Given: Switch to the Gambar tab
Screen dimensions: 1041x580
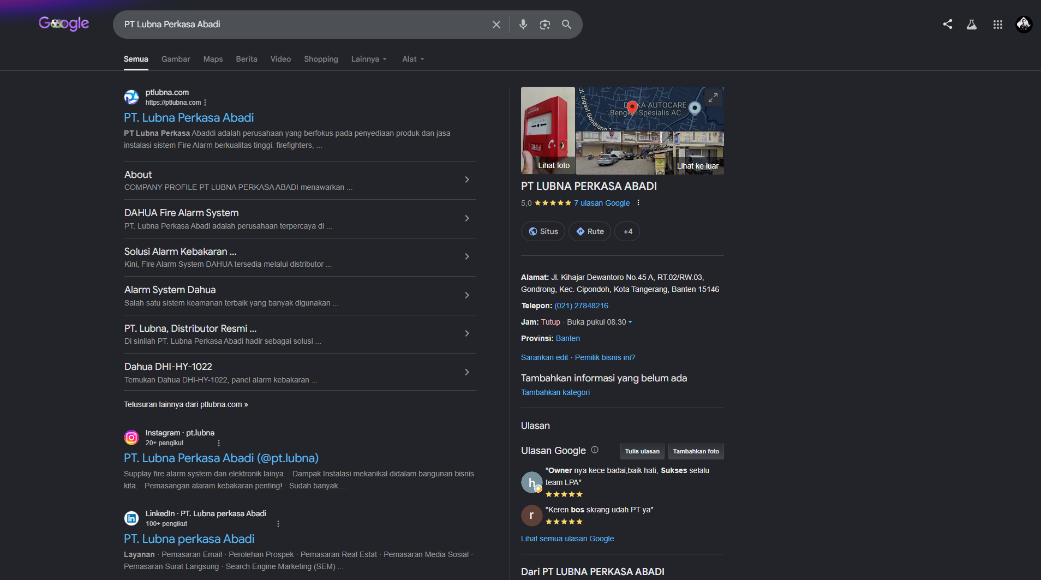Looking at the screenshot, I should 176,59.
